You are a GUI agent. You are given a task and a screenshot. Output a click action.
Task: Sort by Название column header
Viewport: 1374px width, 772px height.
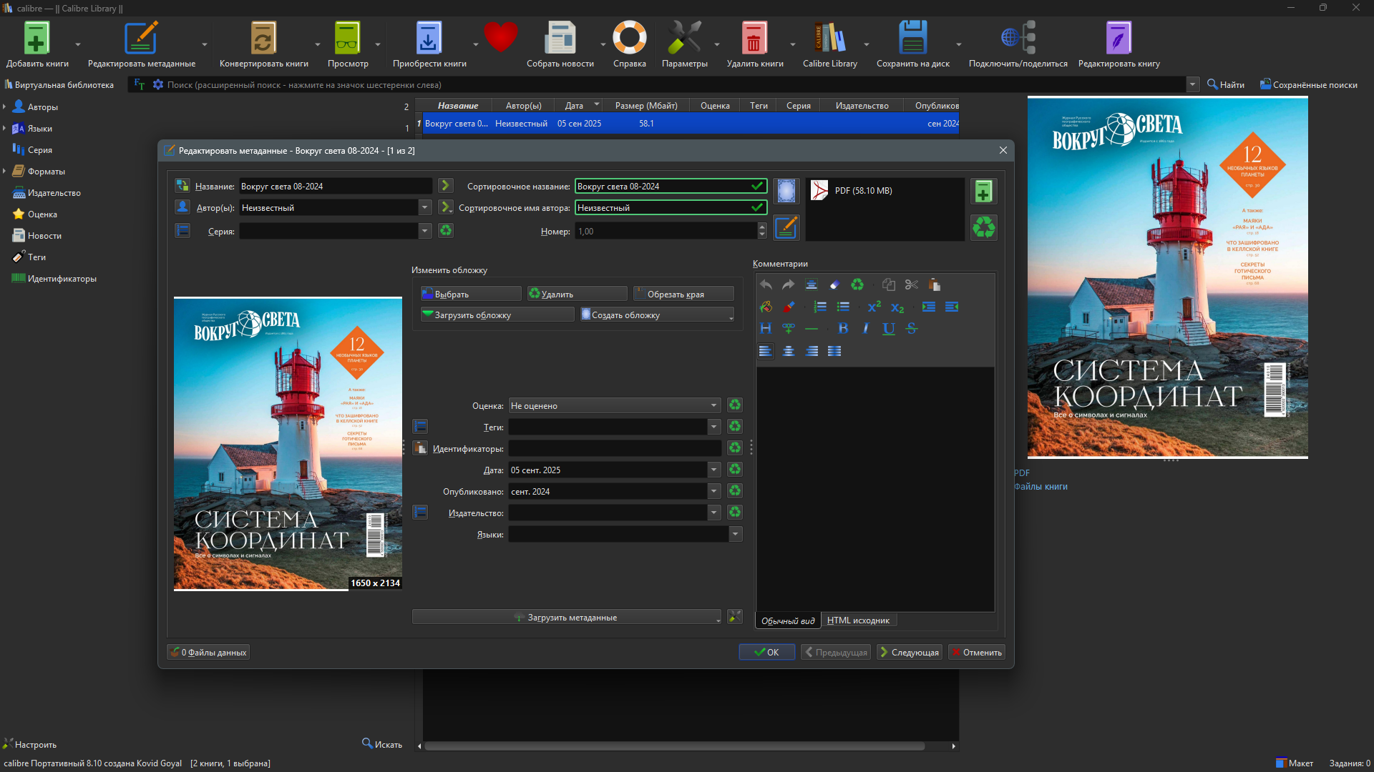(458, 106)
